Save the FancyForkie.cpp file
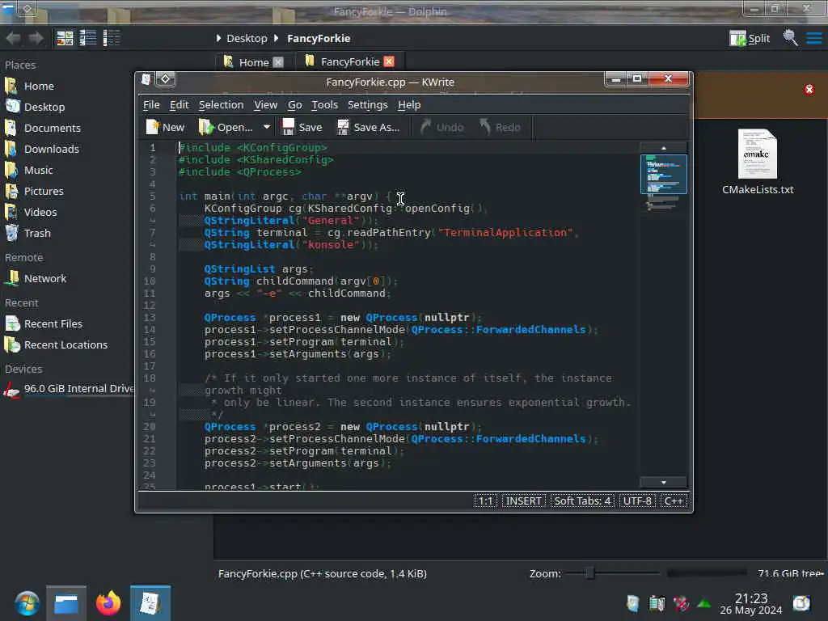The image size is (828, 621). click(x=302, y=127)
